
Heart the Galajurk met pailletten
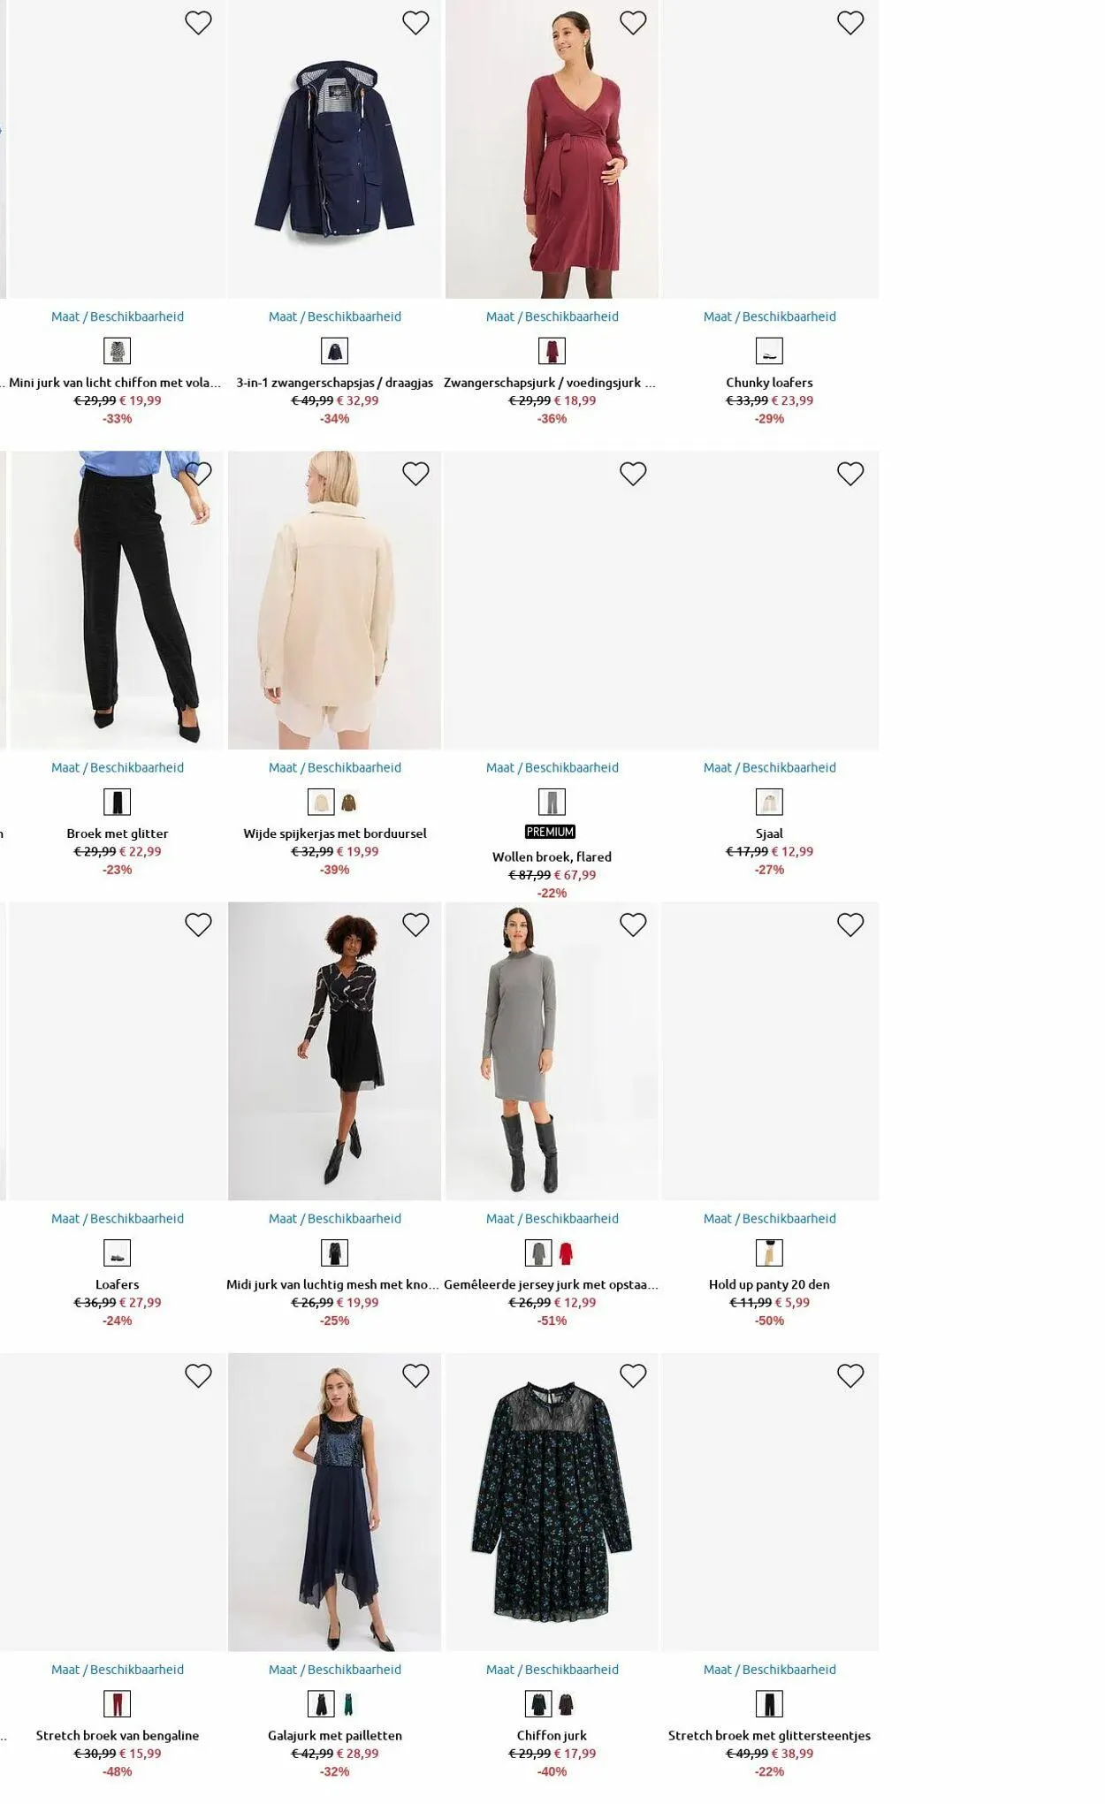click(x=415, y=1375)
